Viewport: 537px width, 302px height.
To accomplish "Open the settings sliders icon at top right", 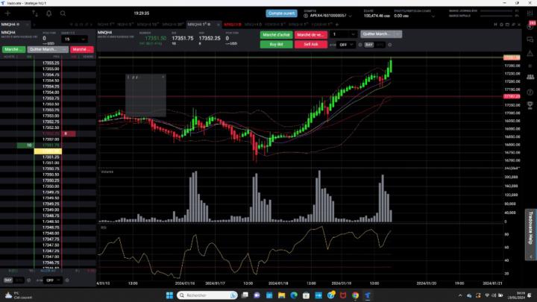I will pyautogui.click(x=530, y=13).
